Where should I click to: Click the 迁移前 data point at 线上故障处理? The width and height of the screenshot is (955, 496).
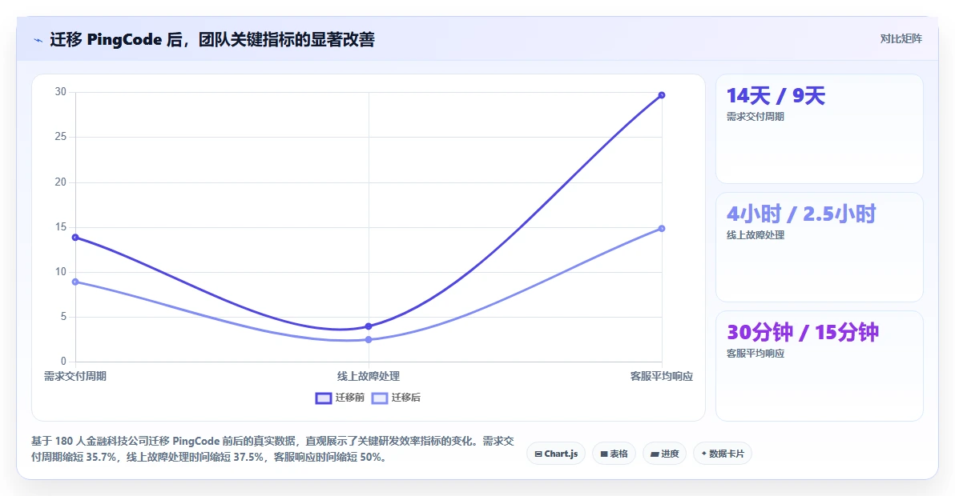[x=369, y=326]
